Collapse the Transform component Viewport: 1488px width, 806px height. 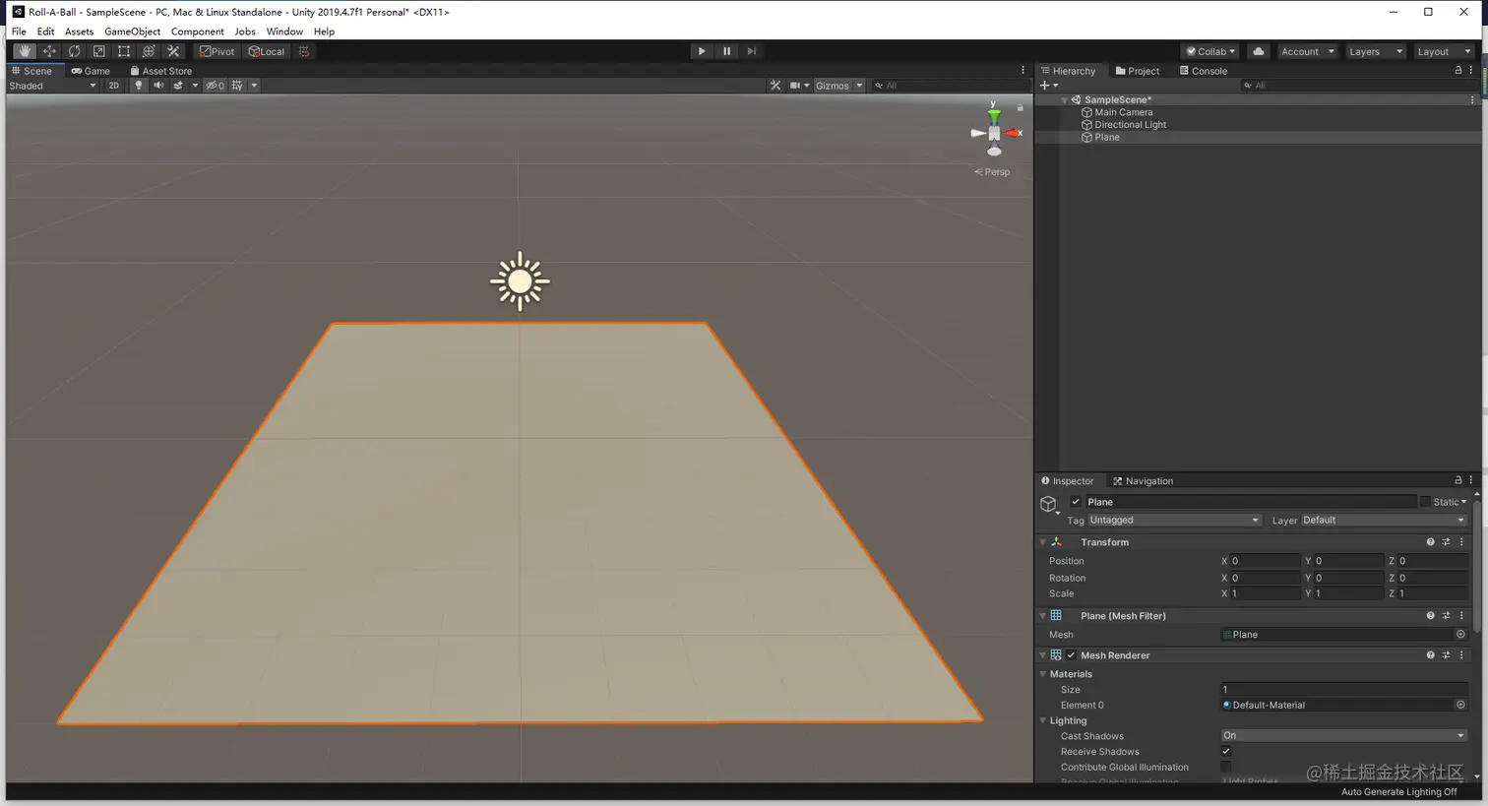[x=1043, y=542]
